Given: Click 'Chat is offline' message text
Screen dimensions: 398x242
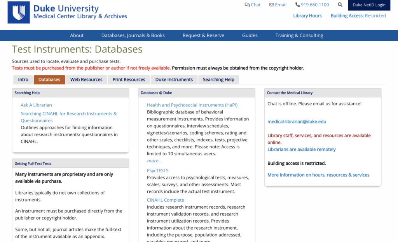Looking at the screenshot, I should [314, 104].
